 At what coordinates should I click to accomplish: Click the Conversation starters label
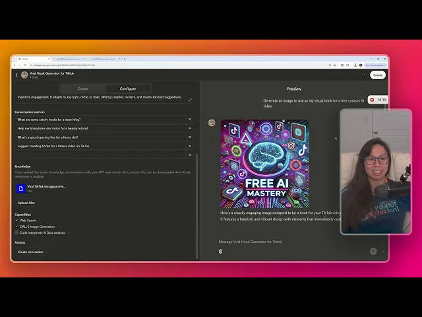click(x=30, y=112)
